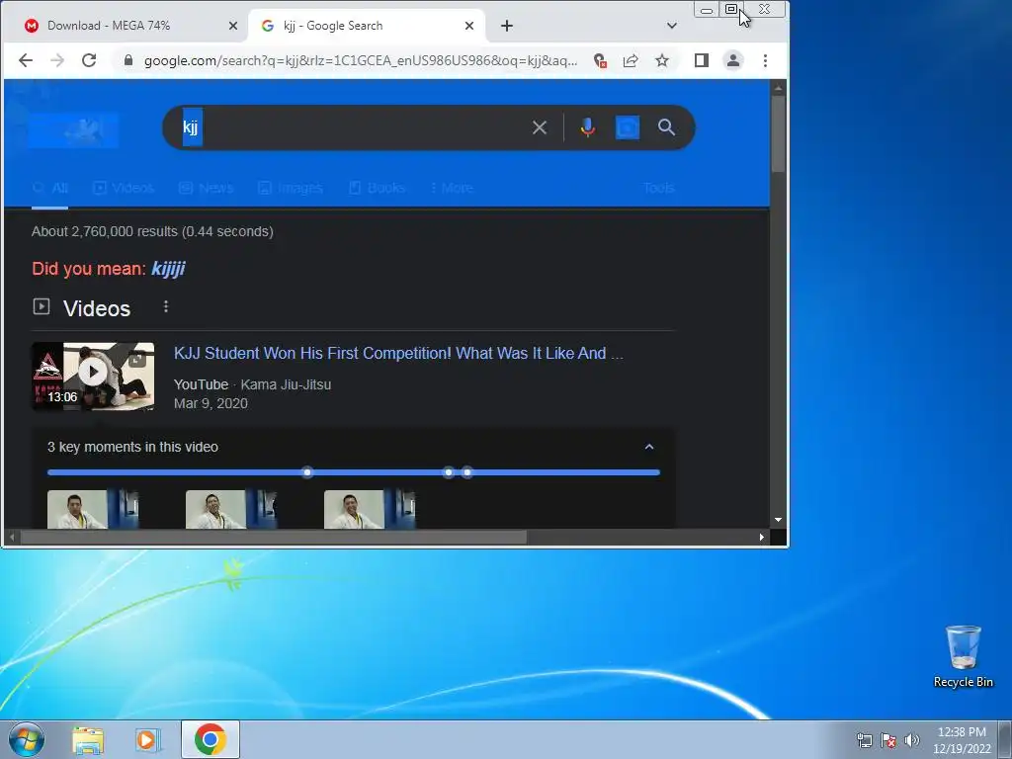
Task: Open the Videos section options dots
Action: (166, 306)
